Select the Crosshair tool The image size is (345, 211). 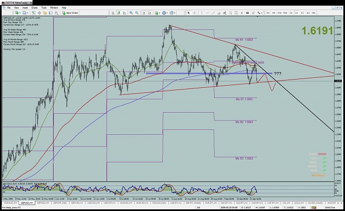click(x=194, y=13)
